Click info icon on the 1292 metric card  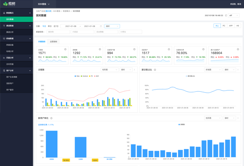[x=100, y=49]
